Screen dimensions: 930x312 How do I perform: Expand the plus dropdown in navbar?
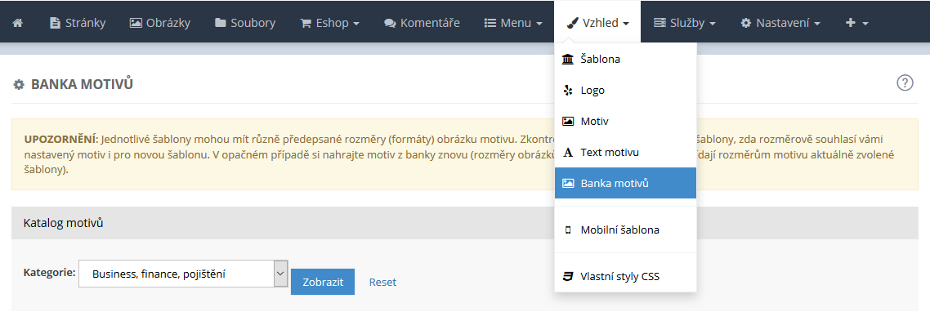[856, 23]
